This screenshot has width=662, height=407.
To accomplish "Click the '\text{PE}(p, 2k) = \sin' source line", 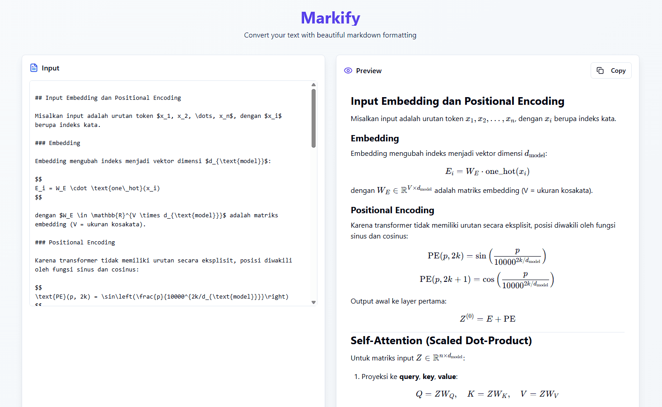I will coord(162,296).
